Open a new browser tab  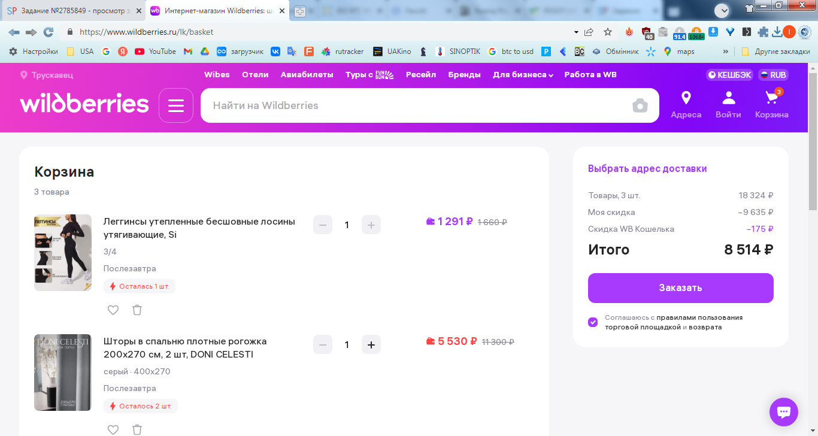click(x=299, y=11)
